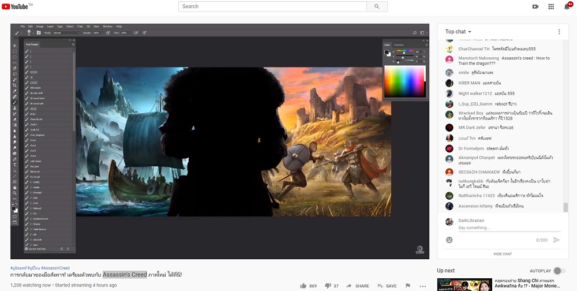Open the Window menu
The image size is (577, 291).
tap(107, 27)
